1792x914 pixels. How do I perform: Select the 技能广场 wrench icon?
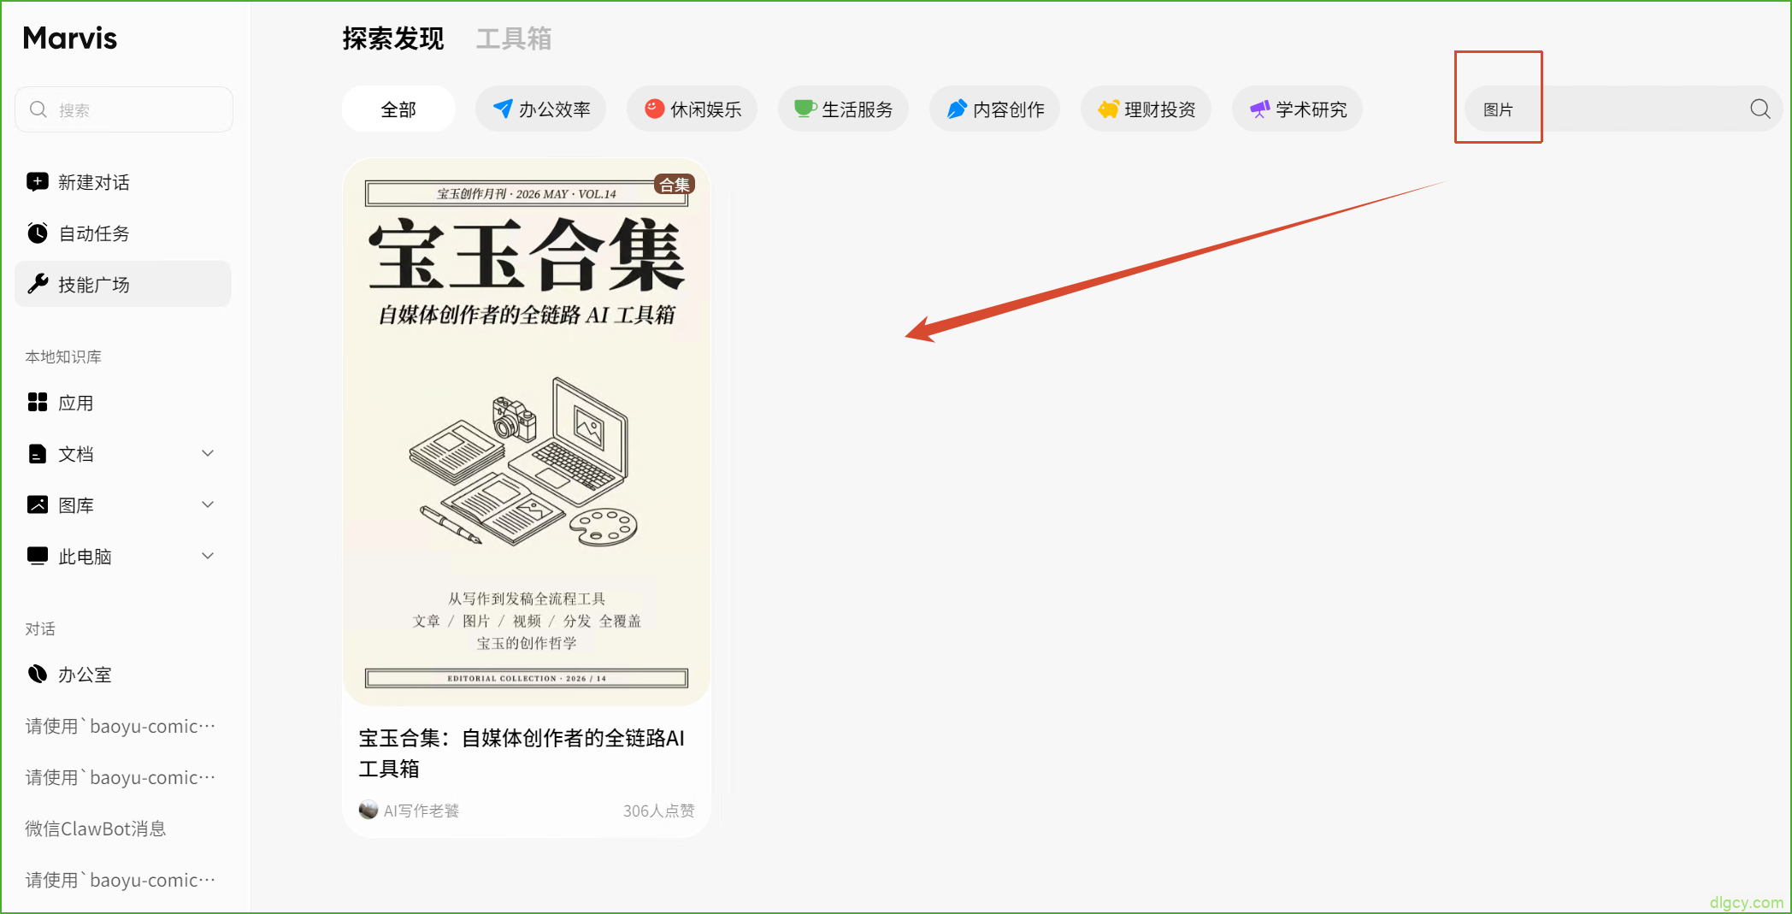point(38,284)
